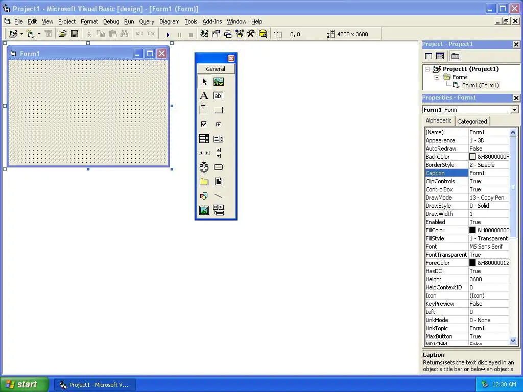The width and height of the screenshot is (523, 392).
Task: Select the BorderStyle property row
Action: pyautogui.click(x=467, y=165)
